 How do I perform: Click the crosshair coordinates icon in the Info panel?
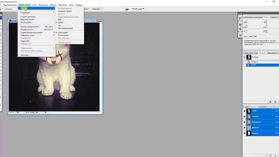tap(245, 31)
